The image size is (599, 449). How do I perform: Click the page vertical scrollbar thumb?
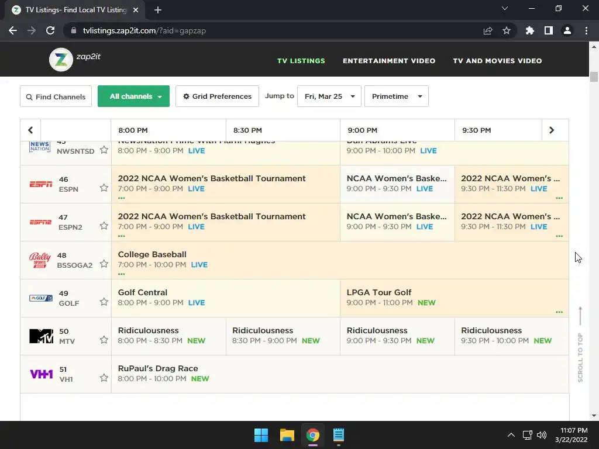click(594, 77)
